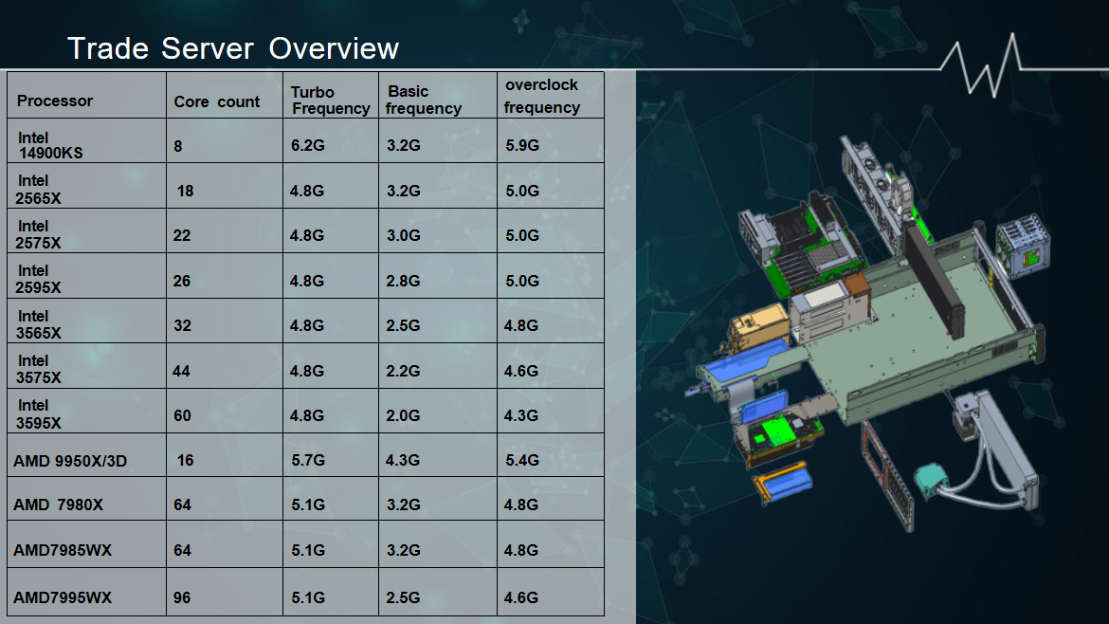The height and width of the screenshot is (624, 1109).
Task: Click basic frequency "3.0G" for Intel 2575X
Action: (x=403, y=235)
